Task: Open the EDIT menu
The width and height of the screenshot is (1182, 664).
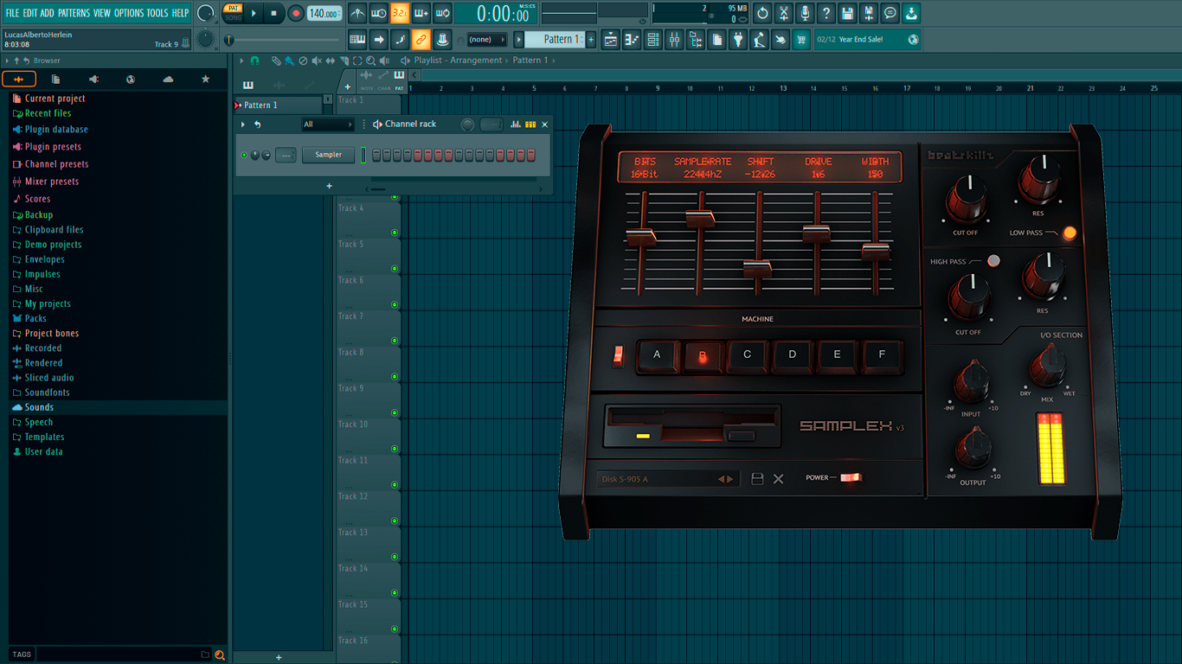Action: [x=30, y=13]
